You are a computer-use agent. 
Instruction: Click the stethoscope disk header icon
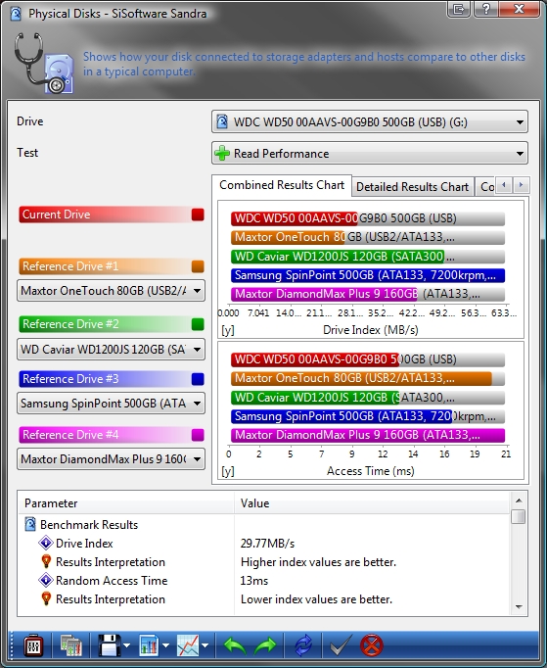click(x=44, y=63)
